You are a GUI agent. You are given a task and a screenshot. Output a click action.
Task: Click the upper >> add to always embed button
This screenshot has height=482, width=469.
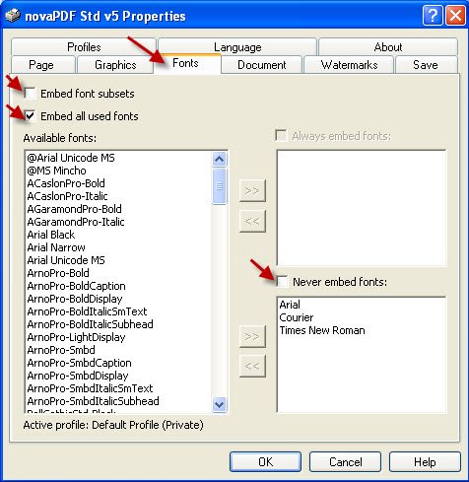[252, 190]
